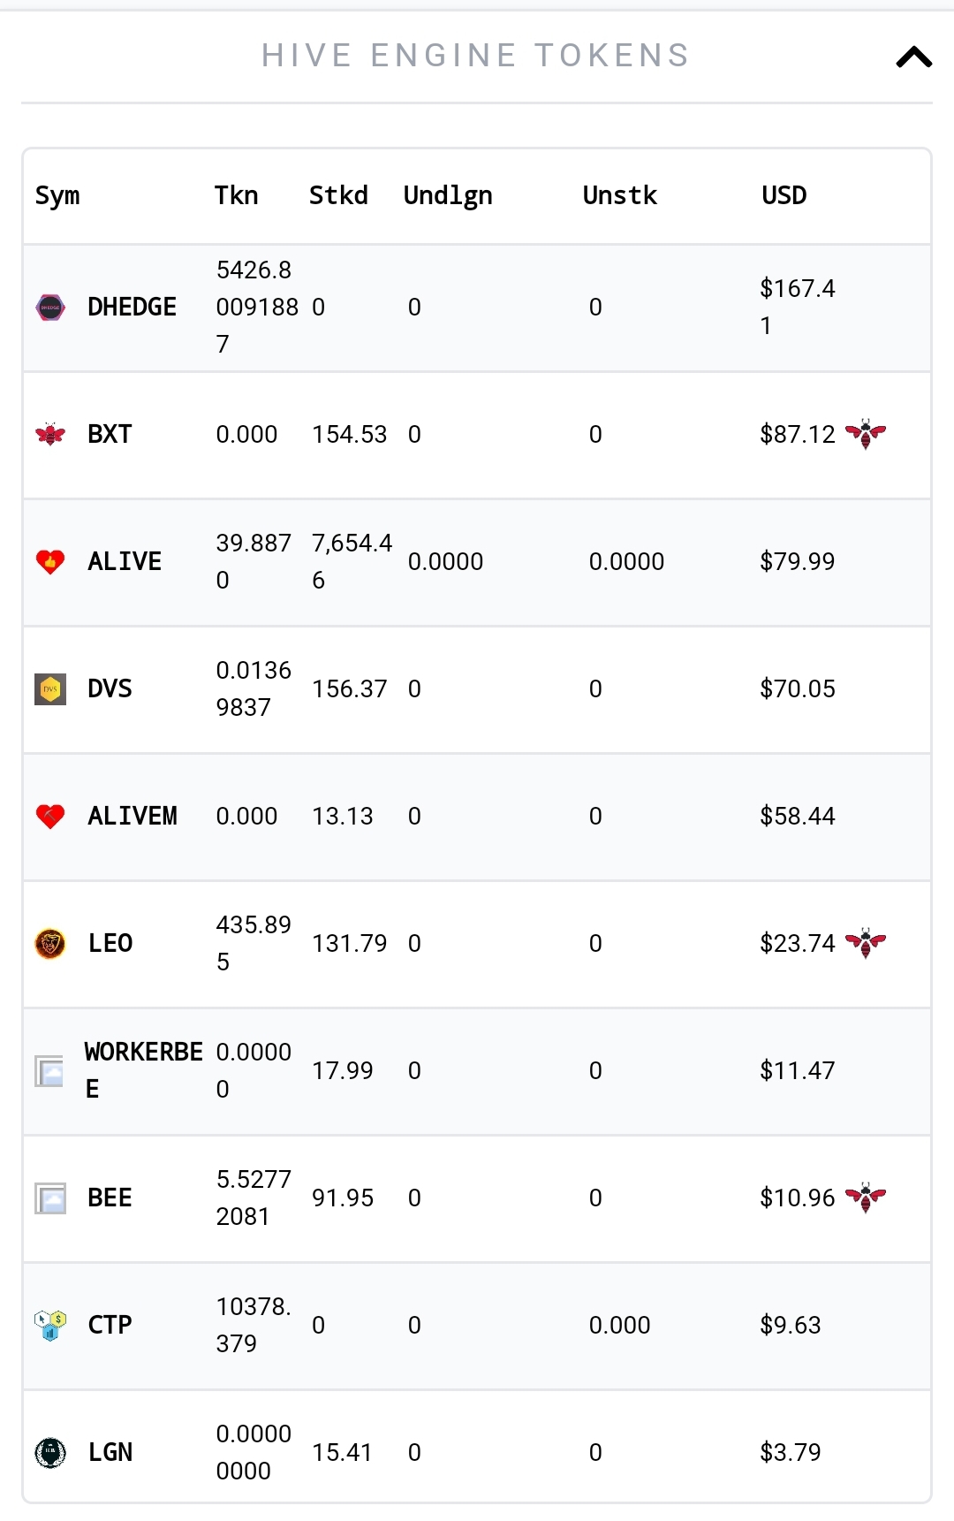Collapse the Hive Engine Tokens section
This screenshot has height=1521, width=954.
[x=914, y=57]
